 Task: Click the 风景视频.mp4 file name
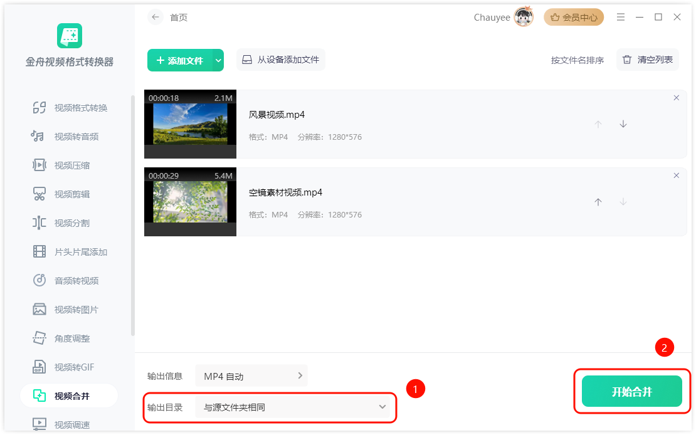point(277,115)
